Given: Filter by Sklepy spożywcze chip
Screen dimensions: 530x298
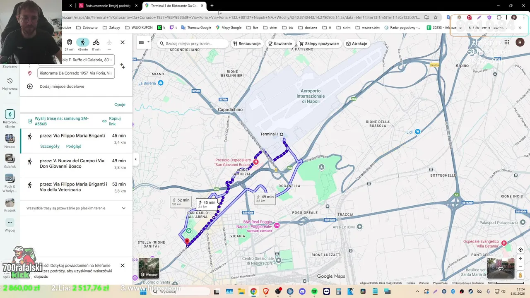Looking at the screenshot, I should click(x=319, y=43).
